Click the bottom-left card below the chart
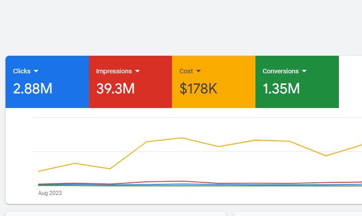362x216 pixels. point(116,213)
